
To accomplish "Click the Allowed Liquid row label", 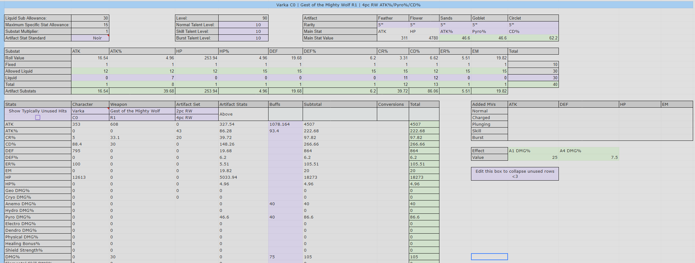I will pos(38,71).
